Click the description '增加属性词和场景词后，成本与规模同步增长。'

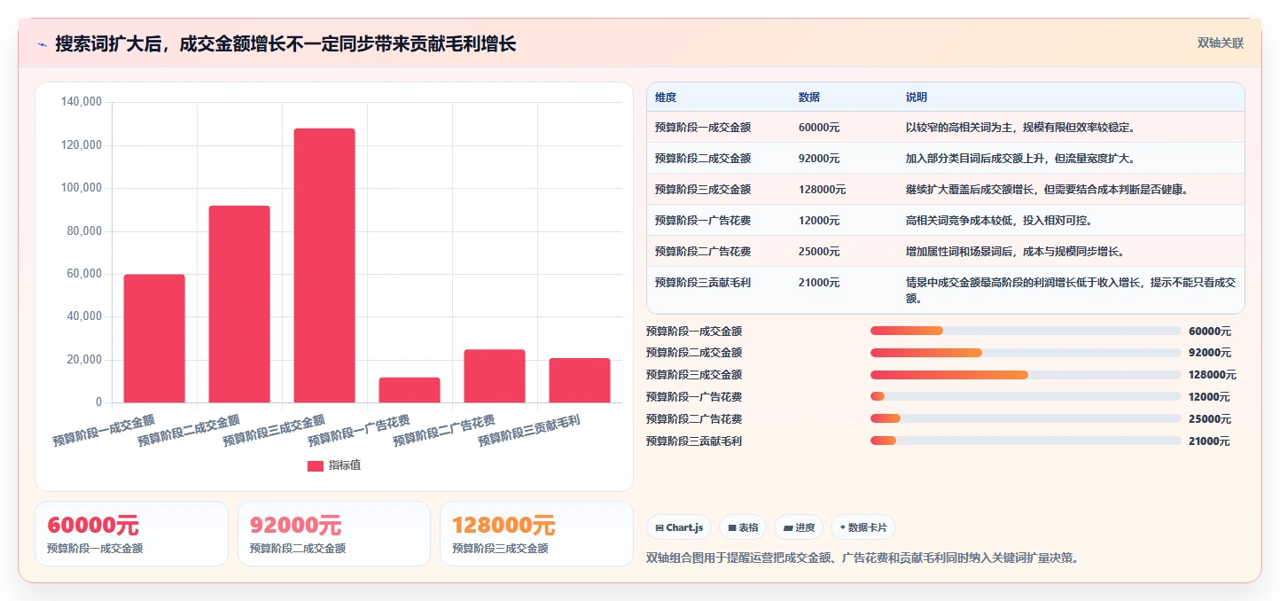[x=1015, y=252]
